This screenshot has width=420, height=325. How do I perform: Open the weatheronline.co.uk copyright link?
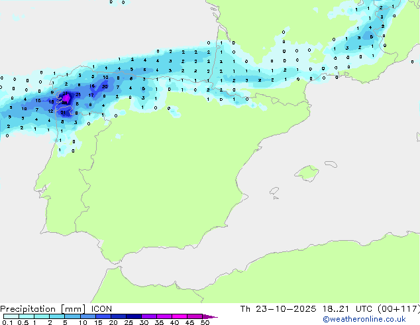coord(364,319)
